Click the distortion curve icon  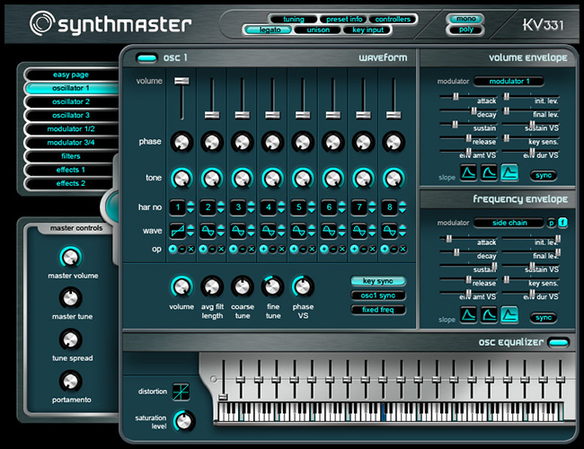(181, 392)
